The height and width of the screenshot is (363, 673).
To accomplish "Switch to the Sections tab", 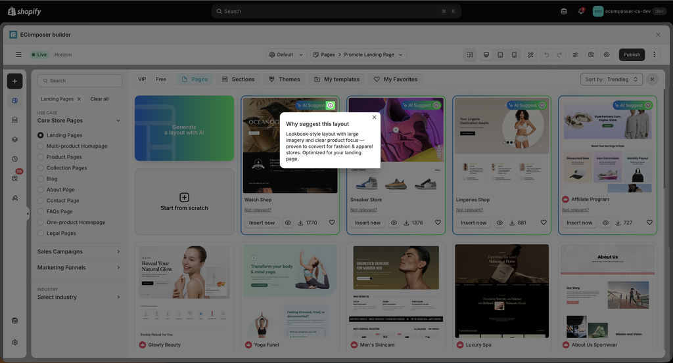I will tap(238, 79).
